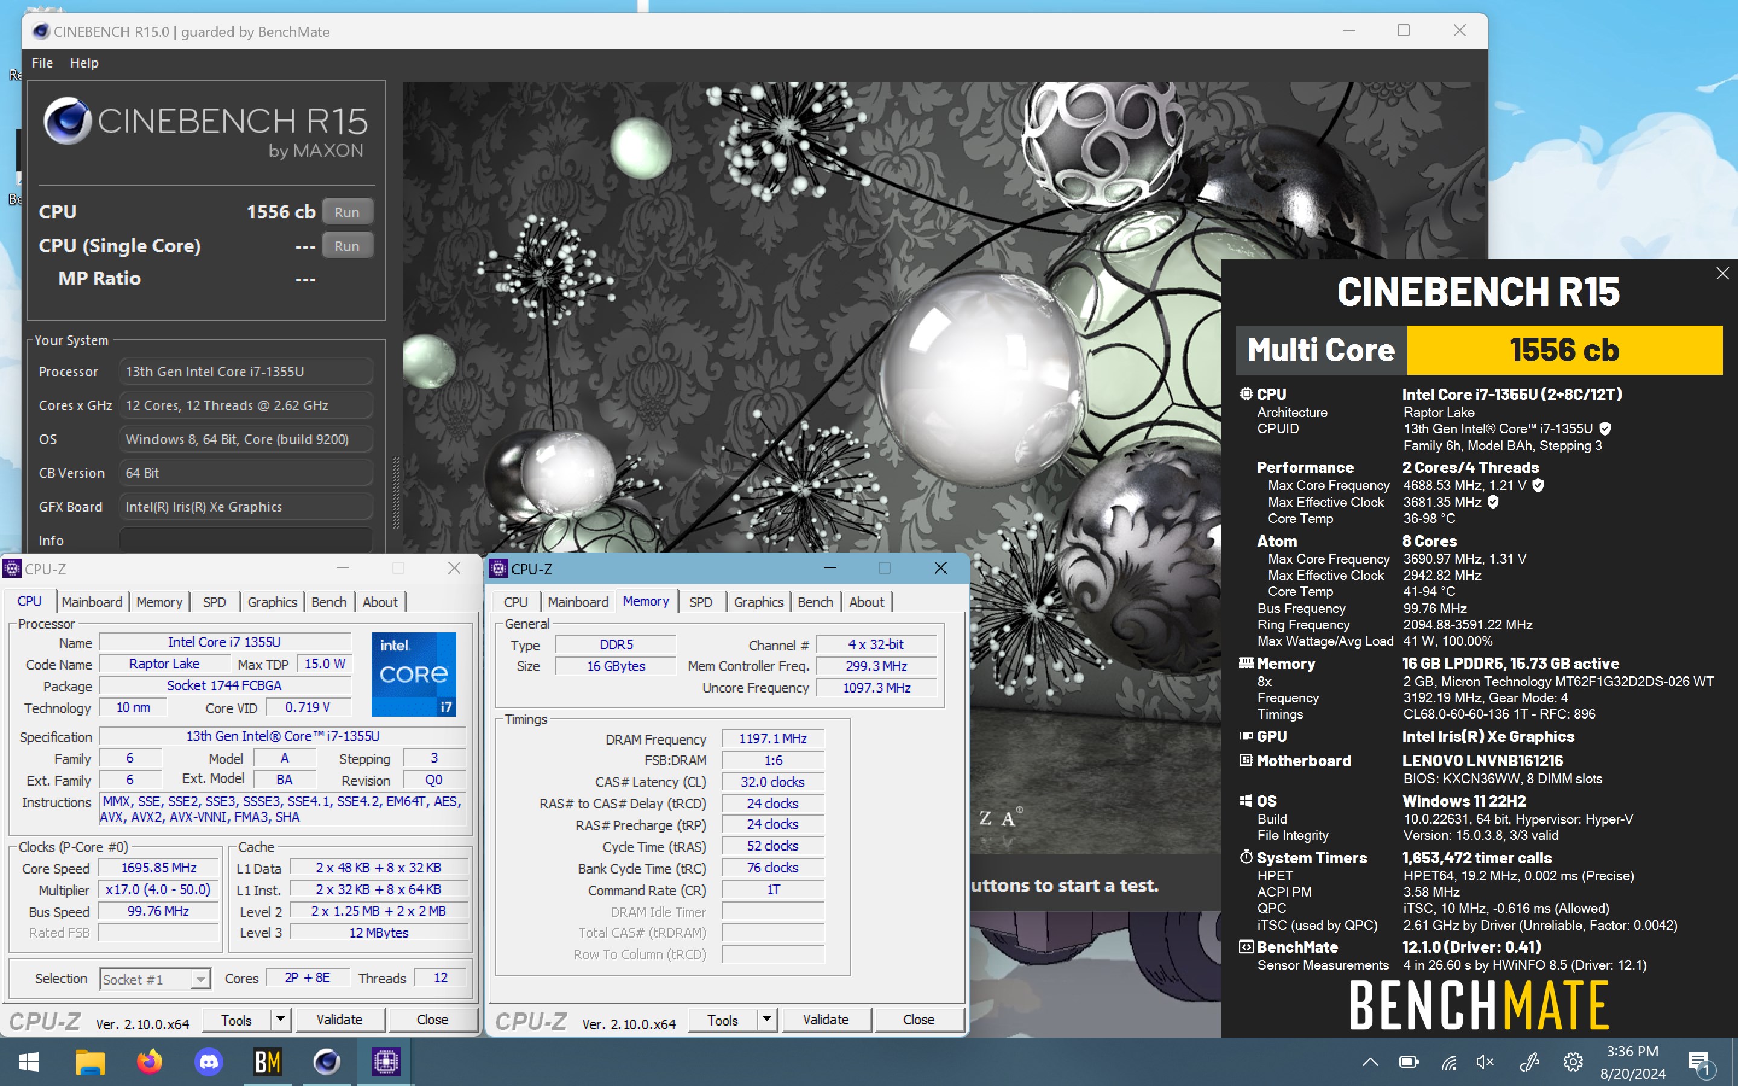Close the right CPU-Z window
This screenshot has width=1738, height=1086.
pyautogui.click(x=941, y=568)
